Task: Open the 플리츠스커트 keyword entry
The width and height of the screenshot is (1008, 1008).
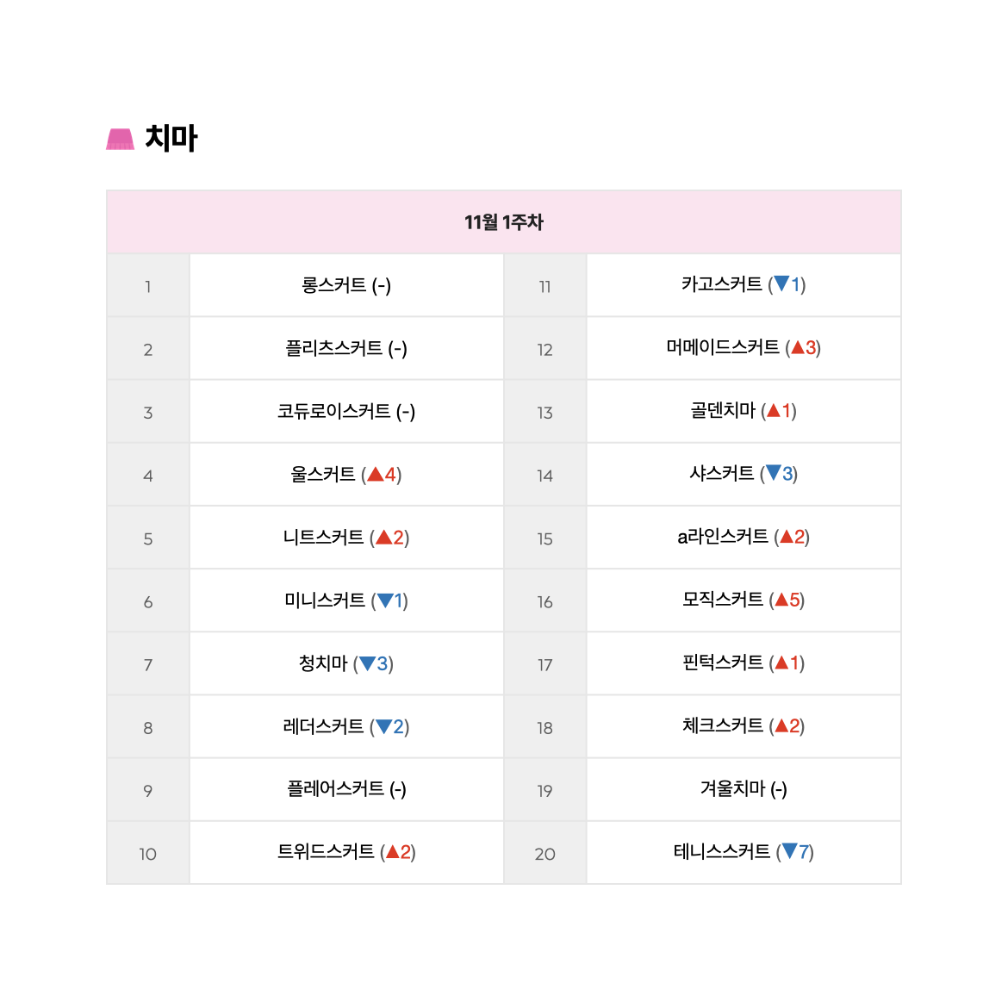Action: pos(345,348)
